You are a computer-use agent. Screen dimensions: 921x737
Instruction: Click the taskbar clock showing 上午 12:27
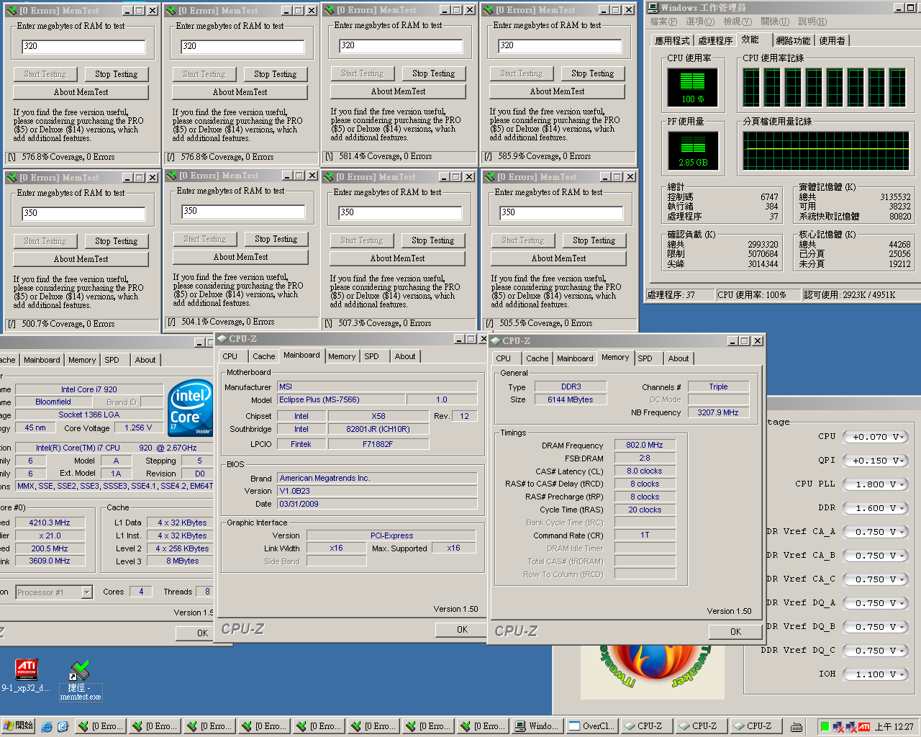[894, 726]
